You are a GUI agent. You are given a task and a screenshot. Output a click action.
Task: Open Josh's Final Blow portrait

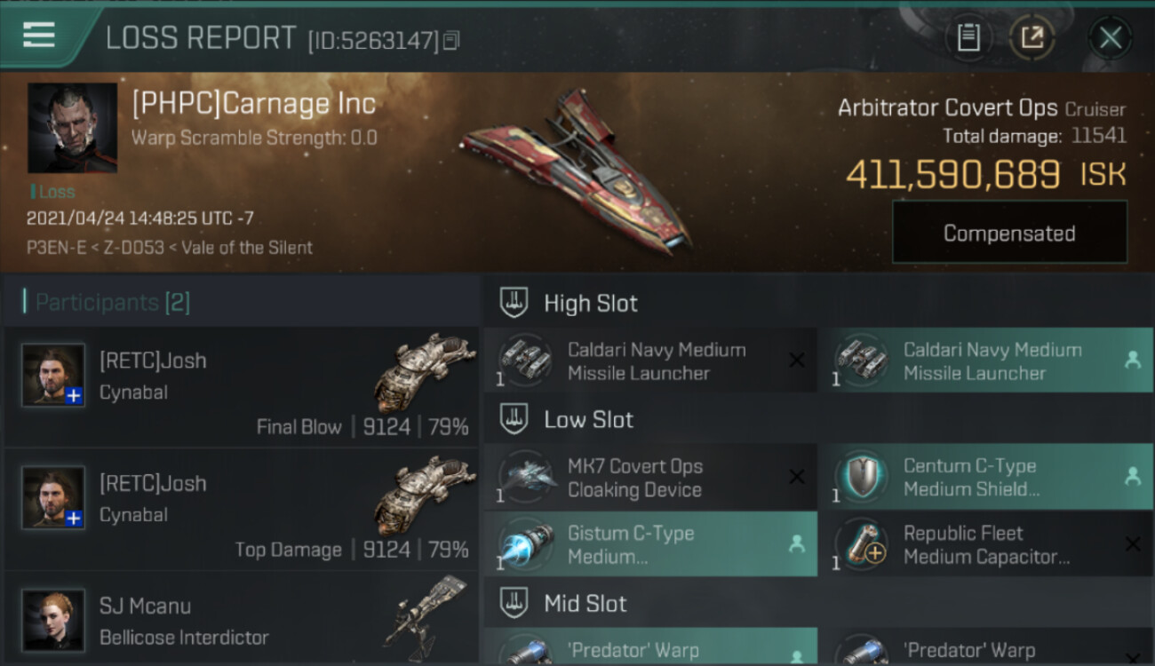pos(53,375)
